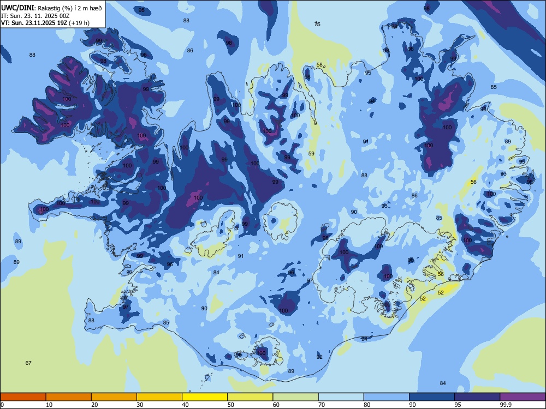Click the 67 humidity value over the sea
Viewport: 546px width, 409px height.
tap(28, 363)
